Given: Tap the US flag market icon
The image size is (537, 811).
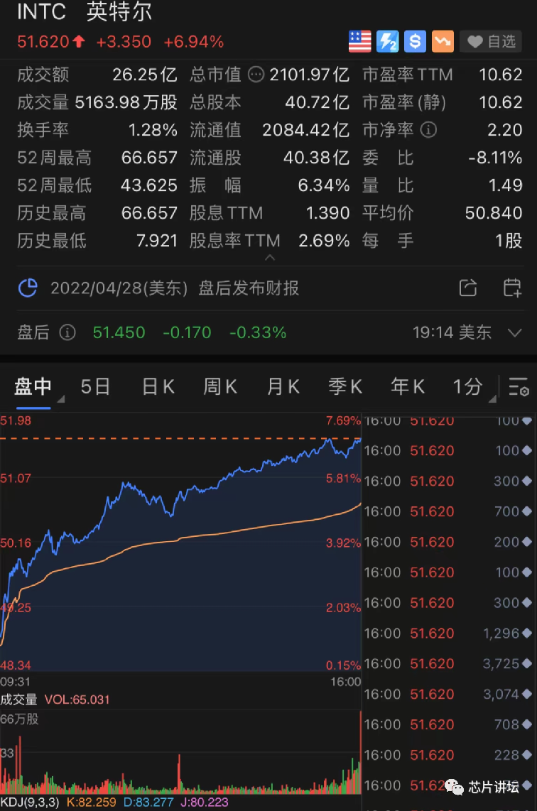Looking at the screenshot, I should (x=359, y=41).
